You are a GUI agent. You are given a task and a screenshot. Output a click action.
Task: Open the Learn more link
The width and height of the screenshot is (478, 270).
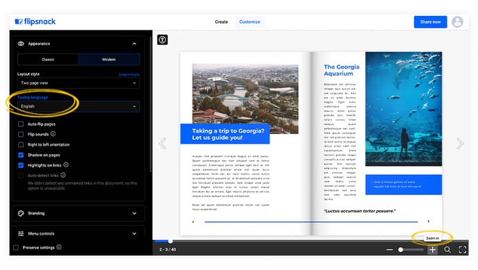(129, 74)
